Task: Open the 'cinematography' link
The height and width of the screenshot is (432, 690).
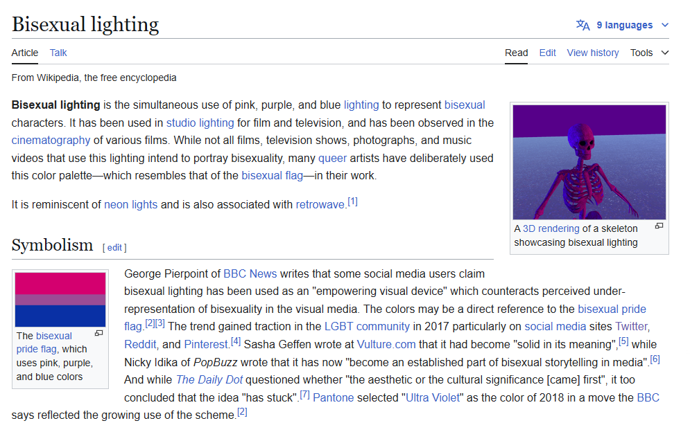Action: click(51, 141)
